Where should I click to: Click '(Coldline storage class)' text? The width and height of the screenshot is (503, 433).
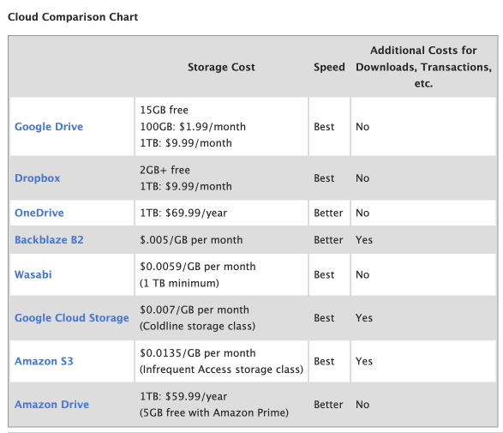198,326
